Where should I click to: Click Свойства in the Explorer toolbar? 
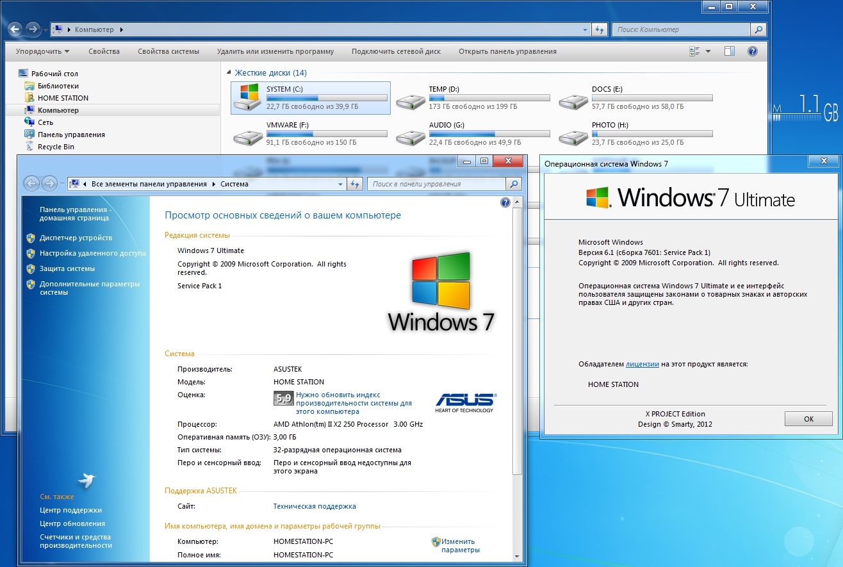pos(104,51)
